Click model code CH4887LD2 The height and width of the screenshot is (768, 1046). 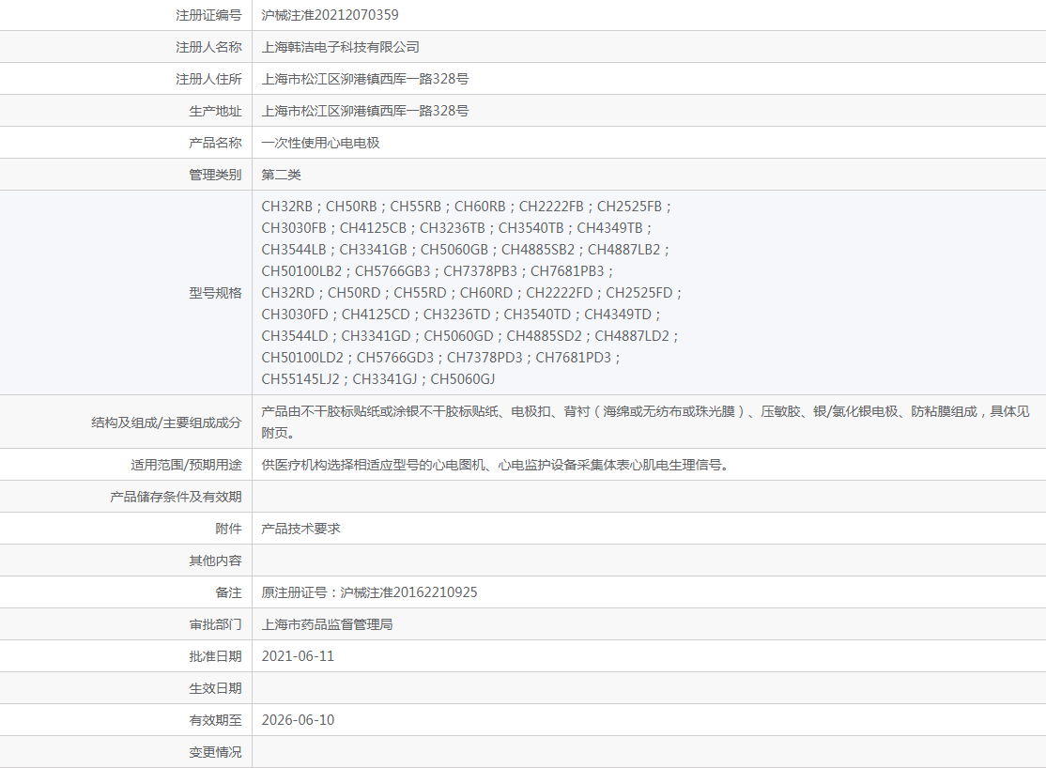click(x=632, y=335)
